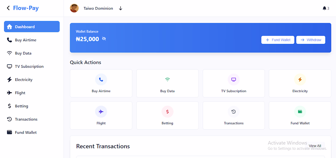Click TV Subscription label in Quick Actions
Screen dimensions: 336x158
[234, 91]
